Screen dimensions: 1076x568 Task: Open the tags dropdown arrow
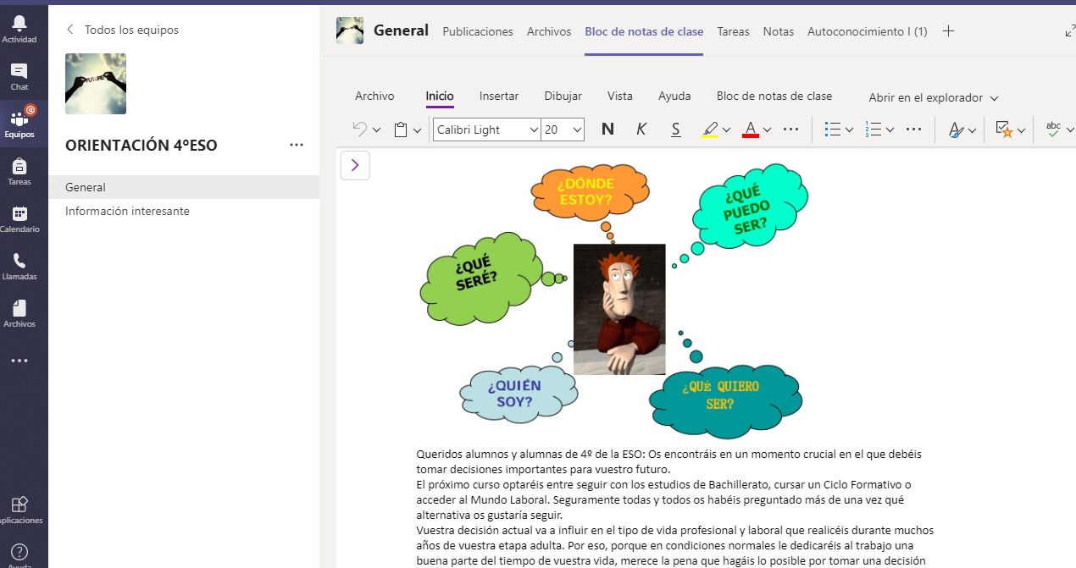(x=1021, y=130)
